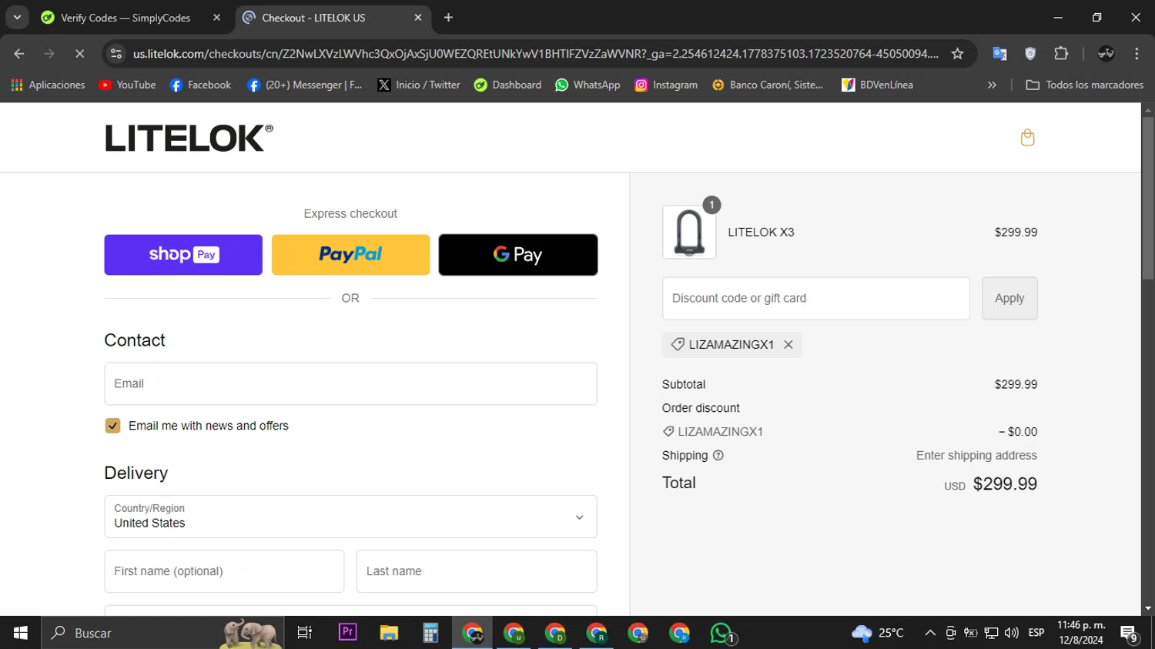1155x649 pixels.
Task: Click the ESP language indicator
Action: coord(1036,633)
